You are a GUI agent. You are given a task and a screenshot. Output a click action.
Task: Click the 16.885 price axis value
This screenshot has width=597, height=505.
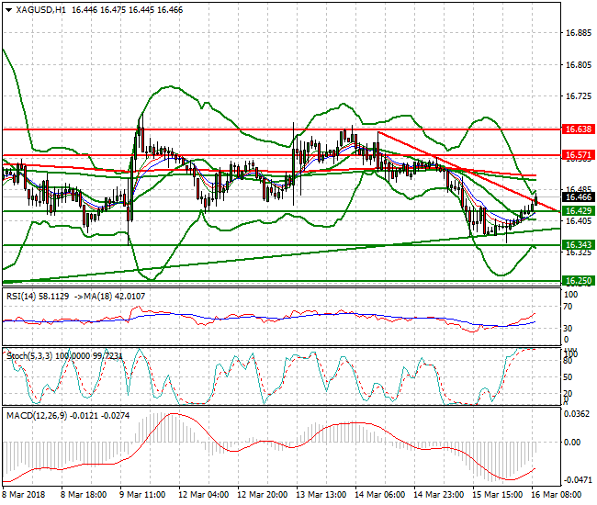point(579,33)
